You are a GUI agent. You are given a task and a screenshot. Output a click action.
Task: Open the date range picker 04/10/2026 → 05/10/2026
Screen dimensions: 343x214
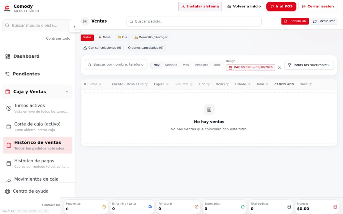(251, 68)
